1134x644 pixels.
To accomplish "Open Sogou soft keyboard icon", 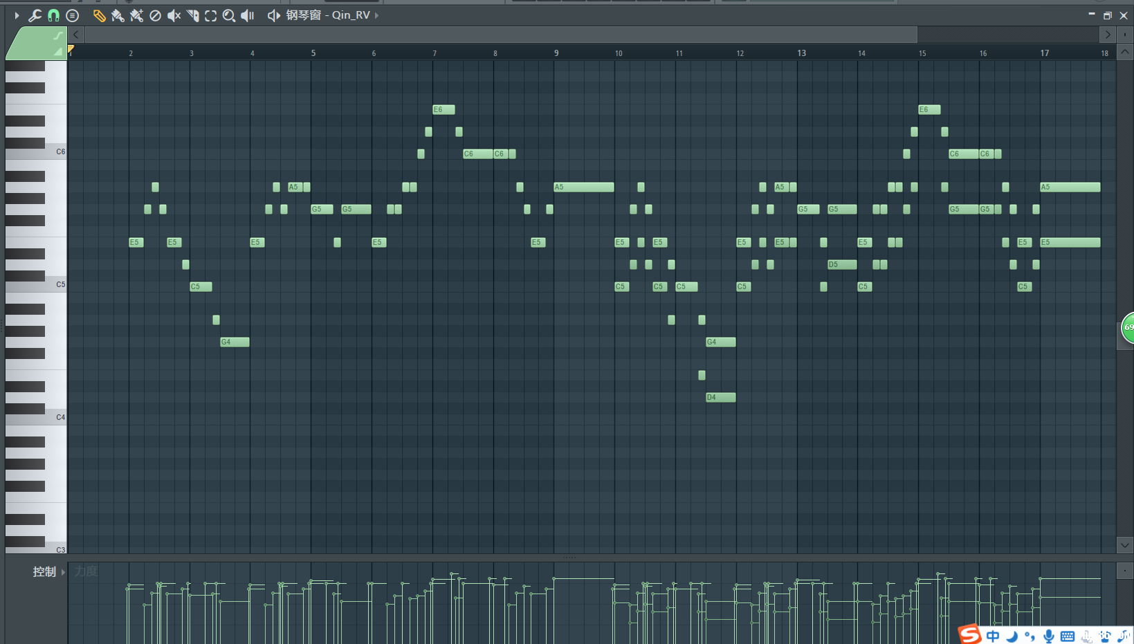I will click(x=1068, y=636).
